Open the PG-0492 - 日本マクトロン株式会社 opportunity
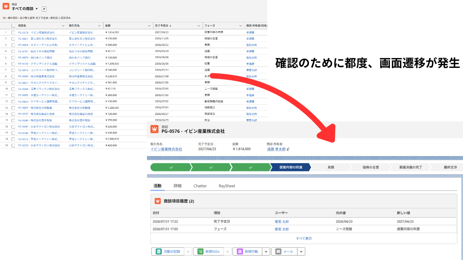Screen dimensions: 463x260 tap(39, 127)
